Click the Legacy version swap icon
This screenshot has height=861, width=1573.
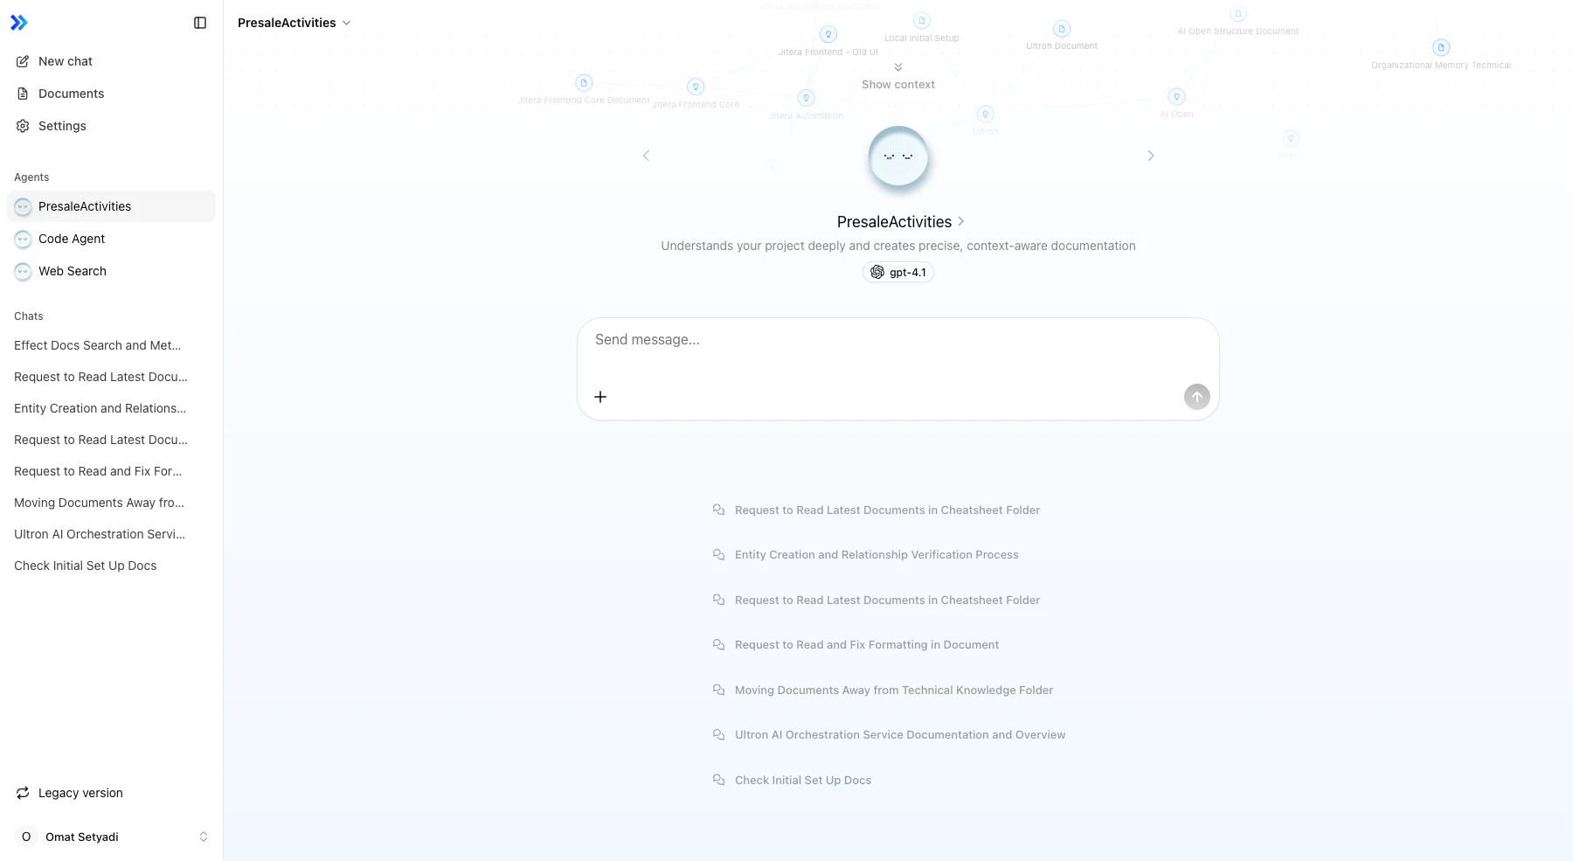23,793
